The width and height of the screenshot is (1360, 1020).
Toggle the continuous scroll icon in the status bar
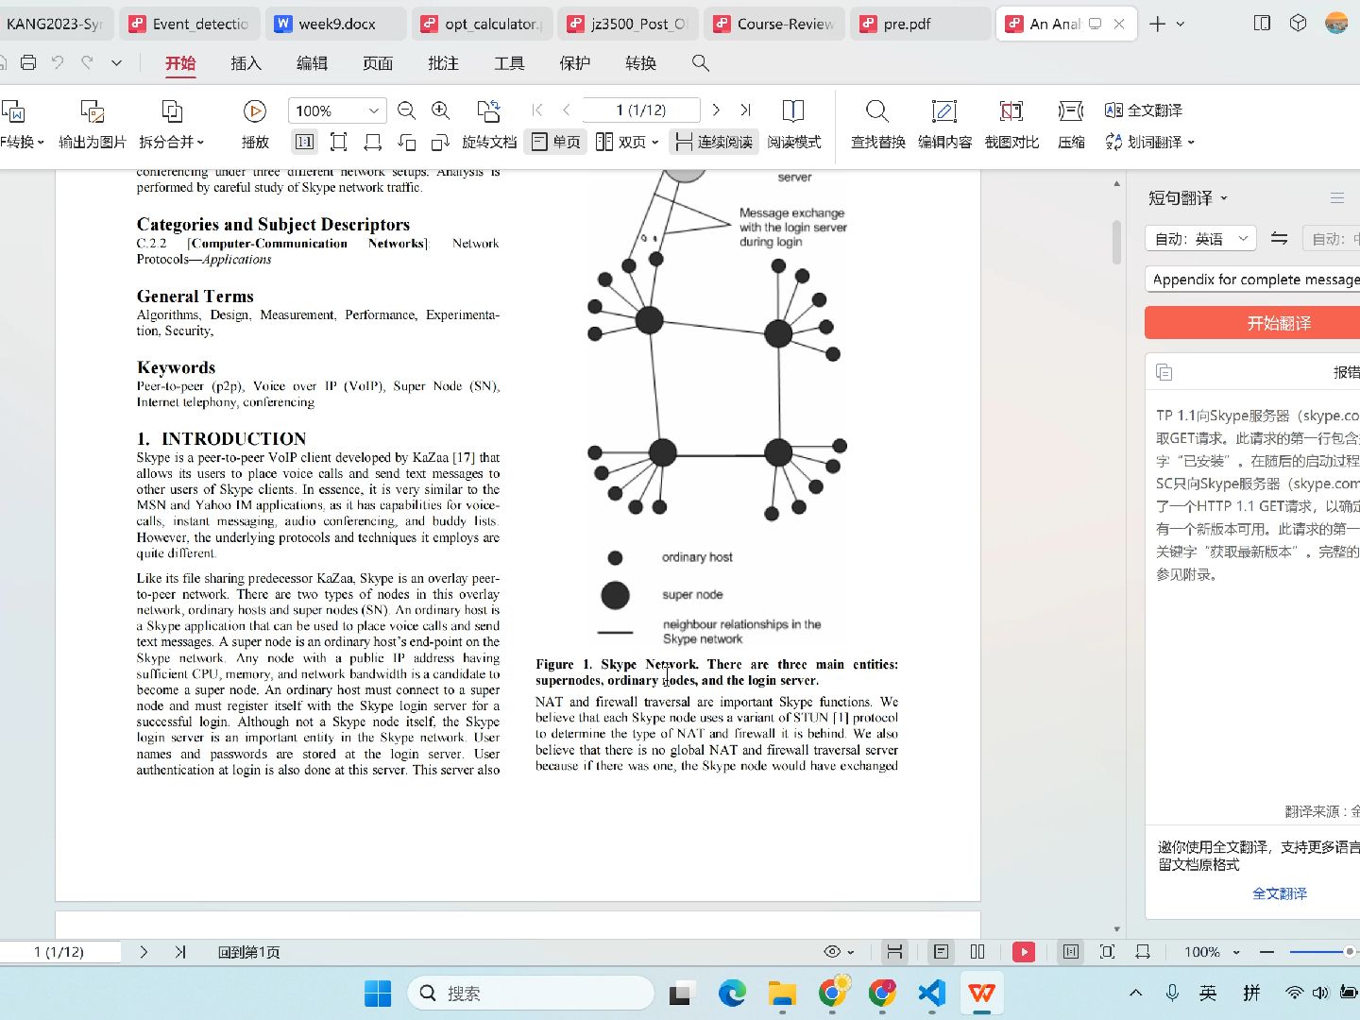894,952
